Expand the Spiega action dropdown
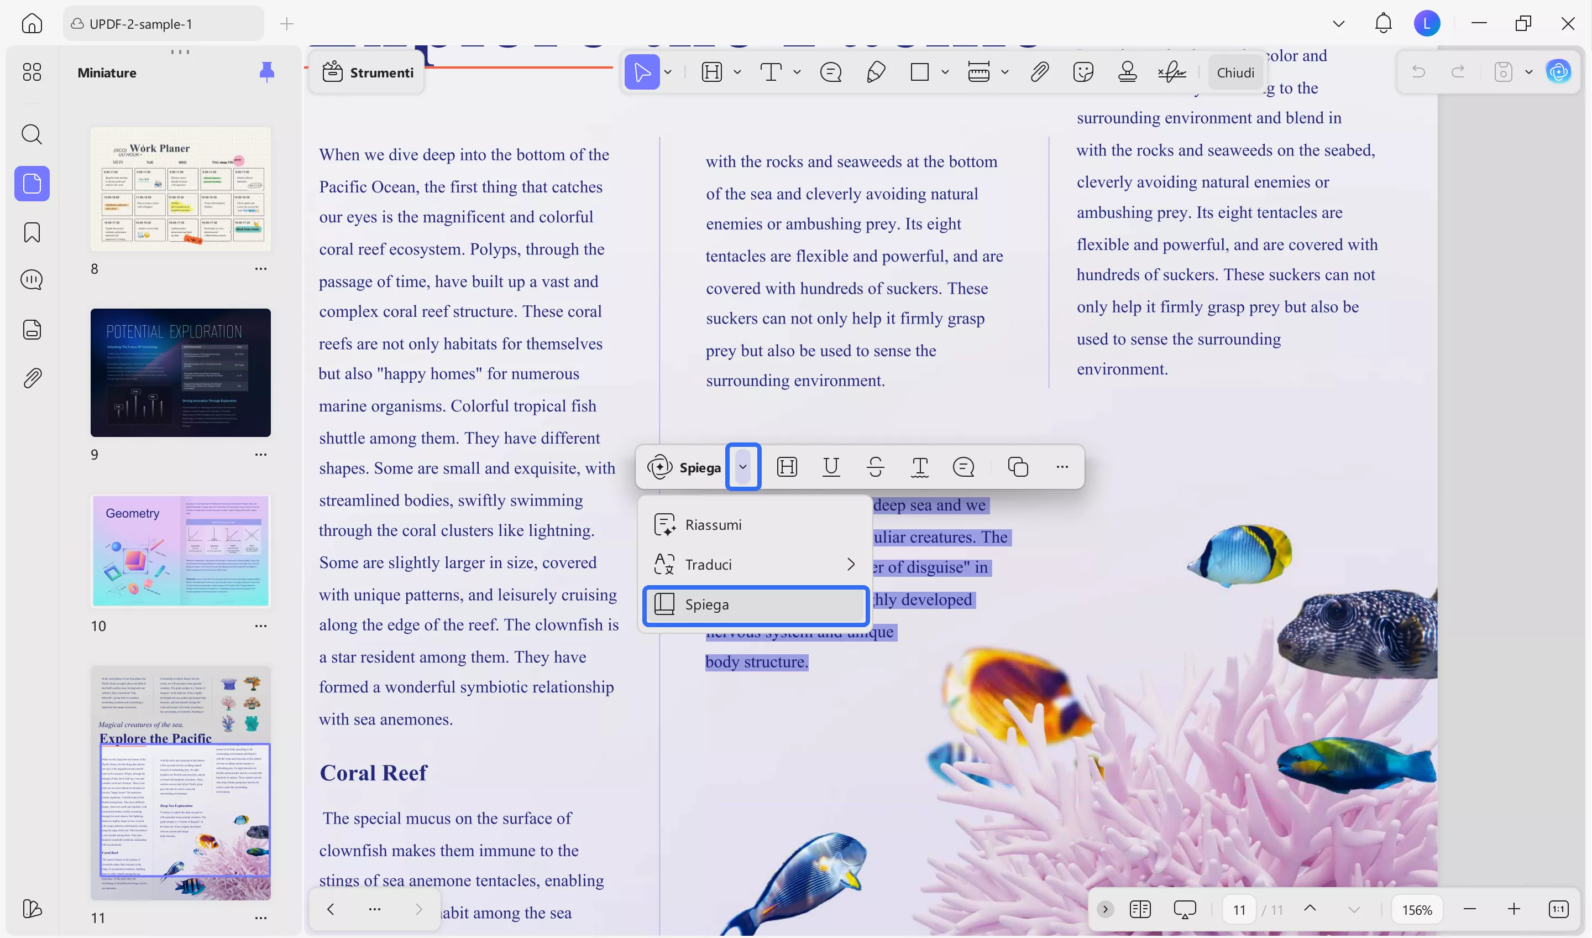Image resolution: width=1592 pixels, height=938 pixels. point(743,467)
